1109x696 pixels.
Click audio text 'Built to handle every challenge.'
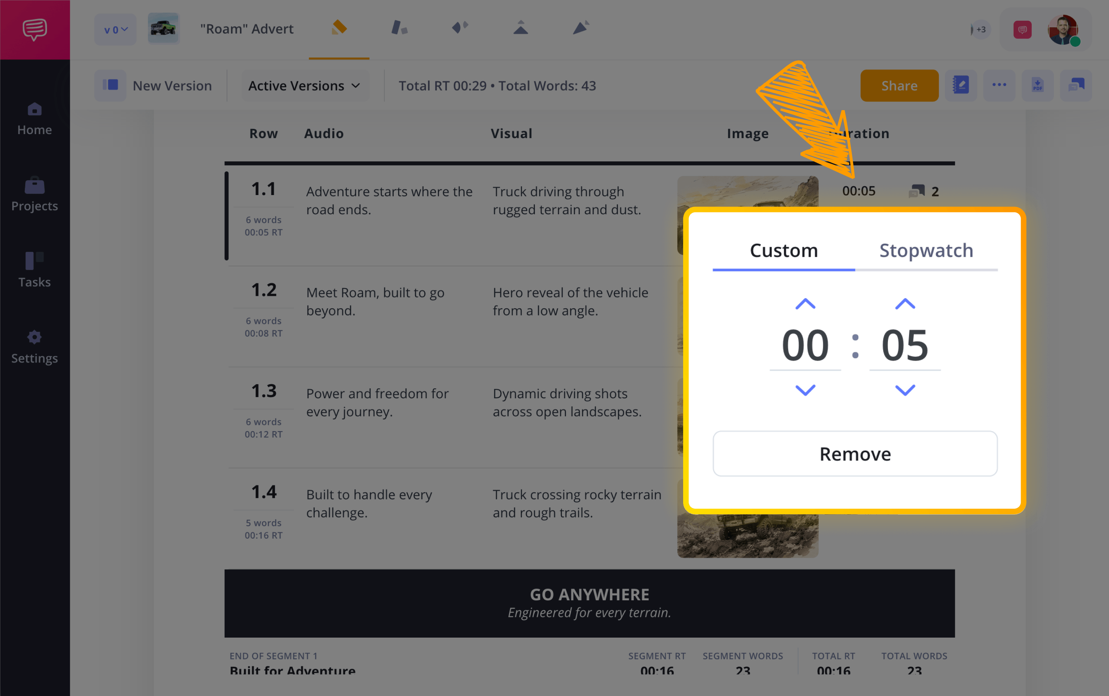click(369, 504)
